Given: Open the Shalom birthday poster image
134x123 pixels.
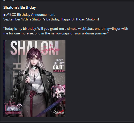Looking at the screenshot, I should coord(34,78).
